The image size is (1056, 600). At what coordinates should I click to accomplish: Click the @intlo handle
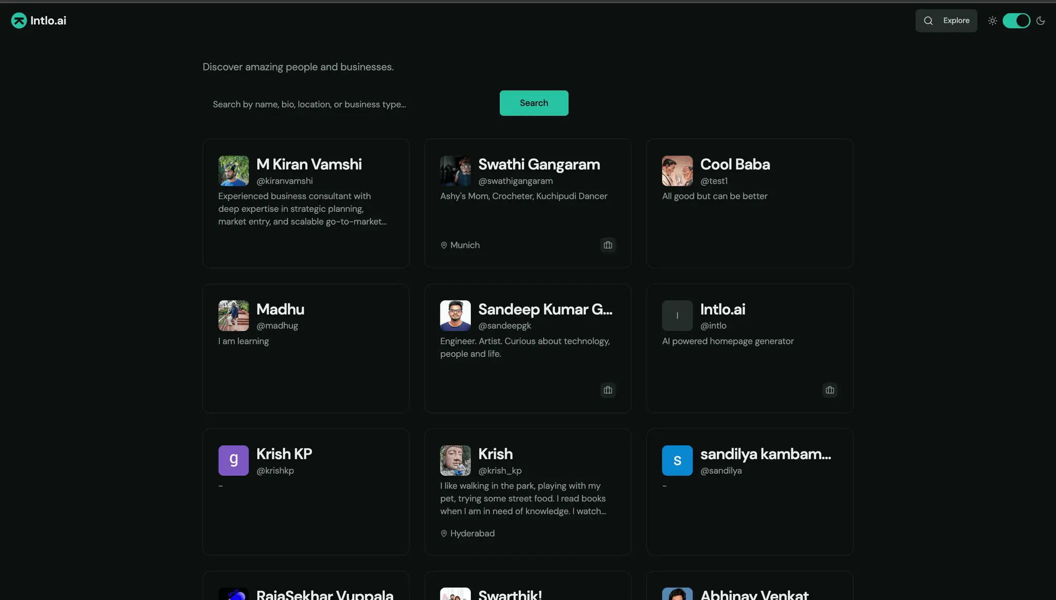pos(713,326)
